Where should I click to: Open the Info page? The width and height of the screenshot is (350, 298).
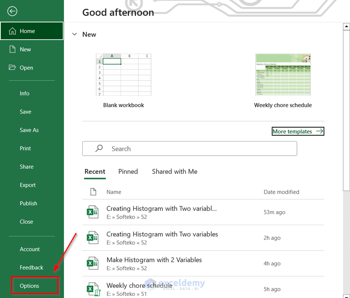click(x=25, y=93)
